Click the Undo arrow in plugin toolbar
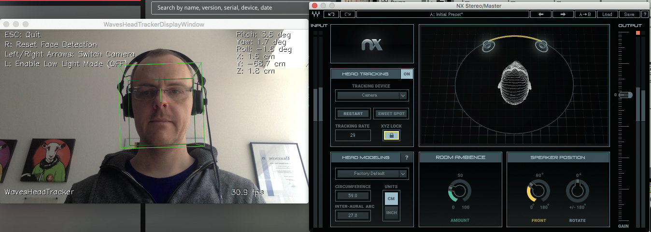The height and width of the screenshot is (232, 651). 331,14
